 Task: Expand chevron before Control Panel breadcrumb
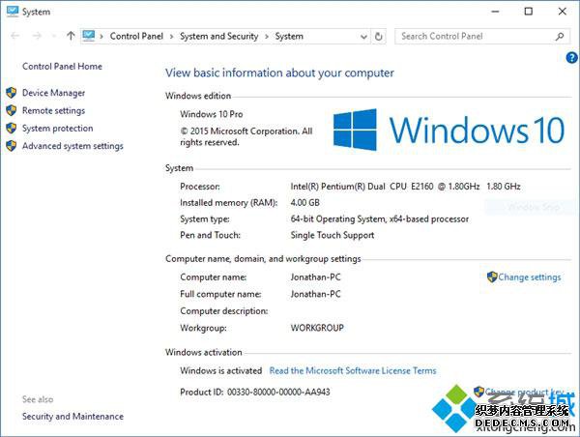point(101,37)
